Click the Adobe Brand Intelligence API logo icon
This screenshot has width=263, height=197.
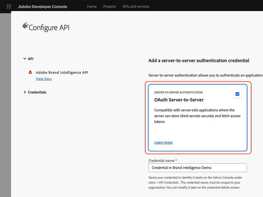click(x=30, y=72)
